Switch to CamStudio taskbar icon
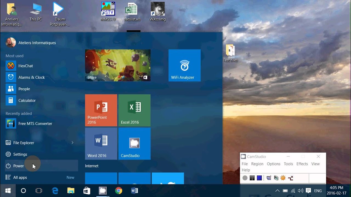Image resolution: width=351 pixels, height=197 pixels. point(103,191)
